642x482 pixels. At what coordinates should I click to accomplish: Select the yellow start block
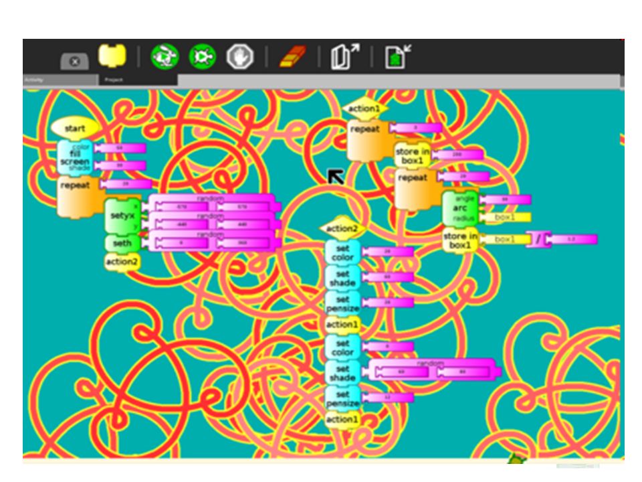point(76,129)
